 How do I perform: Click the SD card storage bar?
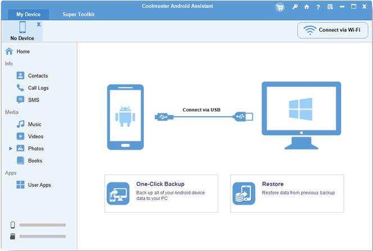(42, 236)
